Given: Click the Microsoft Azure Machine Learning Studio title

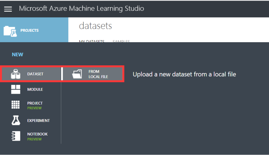Looking at the screenshot, I should point(82,8).
